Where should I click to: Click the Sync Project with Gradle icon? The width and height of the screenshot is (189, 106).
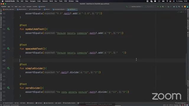point(174,6)
